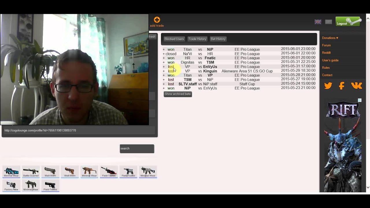The image size is (370, 208).
Task: Click the partially hidden refresh button
Action: pos(152,37)
